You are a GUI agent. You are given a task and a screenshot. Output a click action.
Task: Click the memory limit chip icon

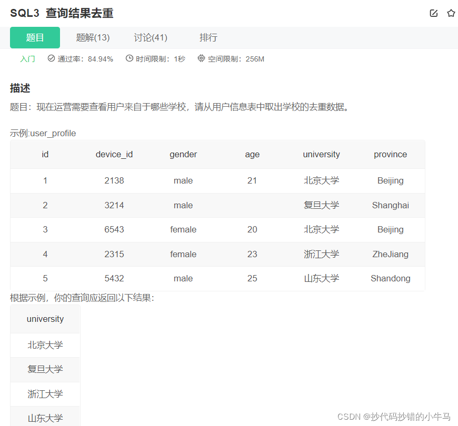point(201,58)
